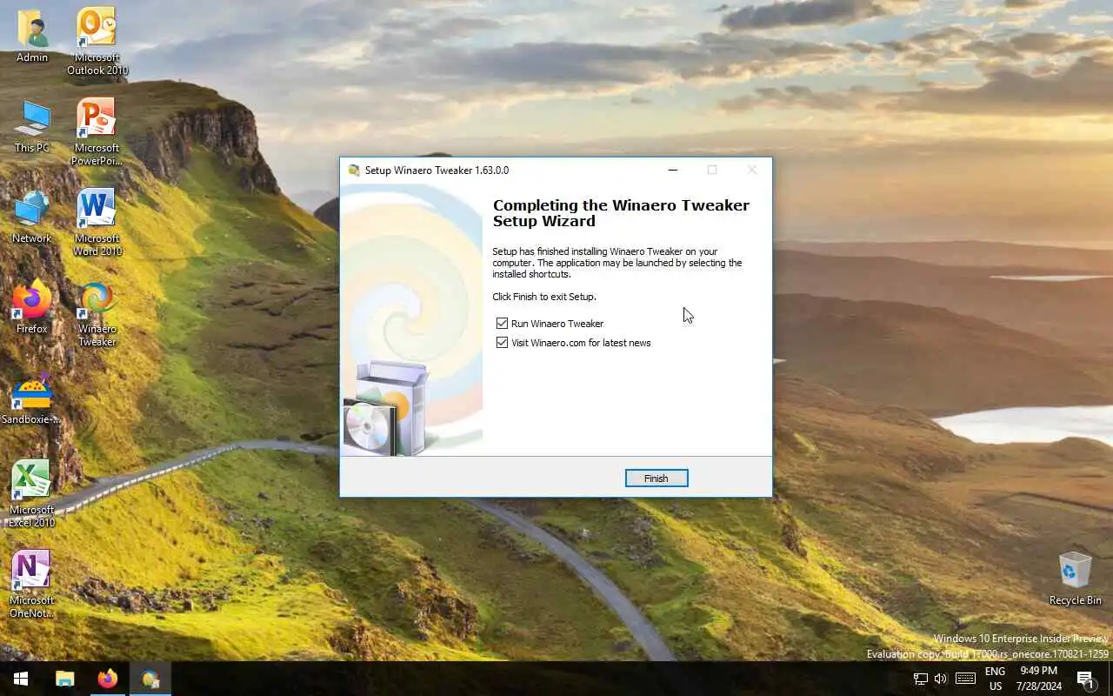Open the network status tray icon
This screenshot has width=1113, height=696.
pos(920,679)
